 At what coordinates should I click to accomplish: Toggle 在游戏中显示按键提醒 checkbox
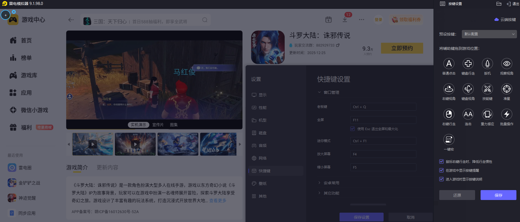(x=441, y=170)
